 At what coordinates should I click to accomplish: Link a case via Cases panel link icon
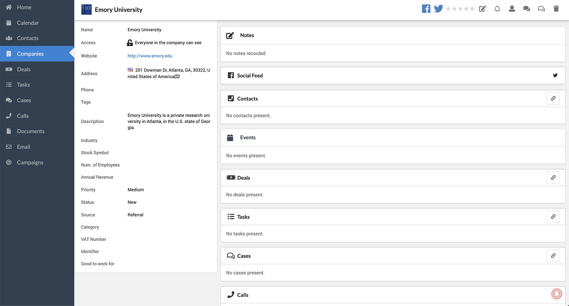[x=553, y=256]
